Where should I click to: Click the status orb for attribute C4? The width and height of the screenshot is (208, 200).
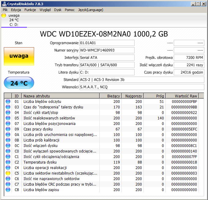click(8, 168)
